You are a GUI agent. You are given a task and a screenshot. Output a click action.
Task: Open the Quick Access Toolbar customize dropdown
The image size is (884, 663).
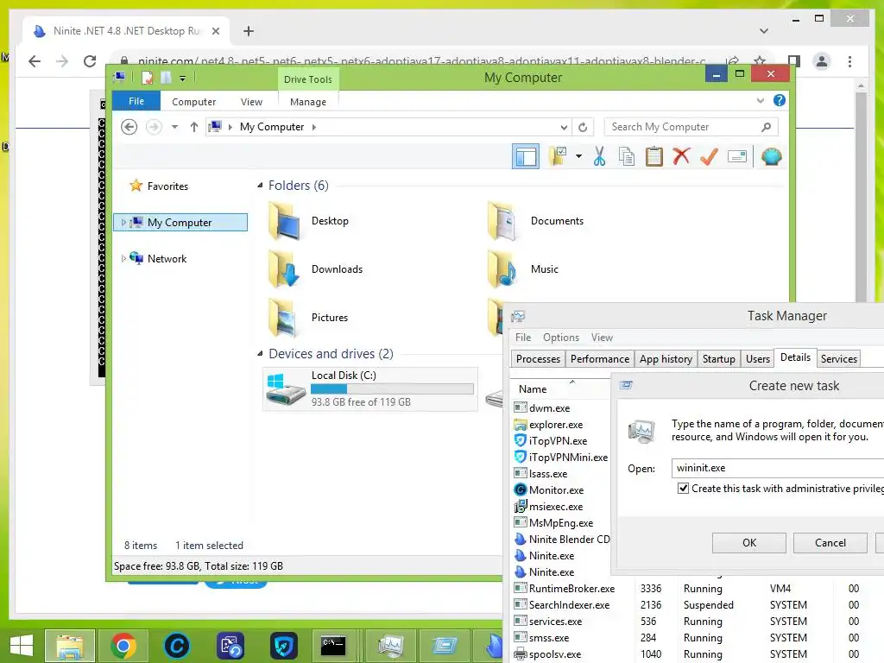(x=183, y=79)
